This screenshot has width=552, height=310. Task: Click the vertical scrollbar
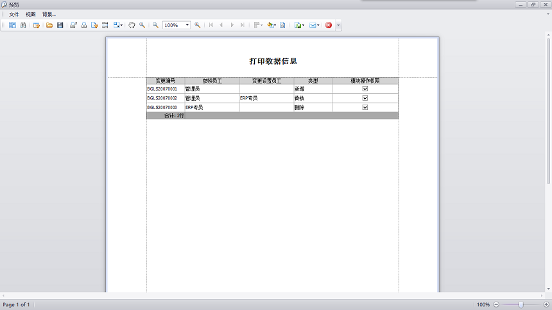click(x=549, y=111)
